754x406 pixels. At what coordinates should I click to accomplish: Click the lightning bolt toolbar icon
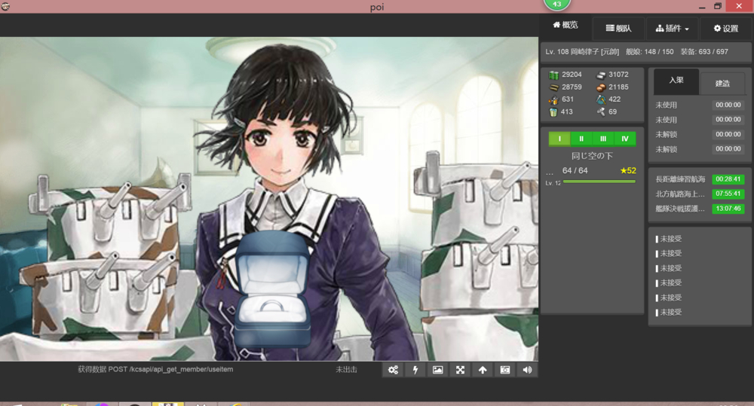(415, 370)
